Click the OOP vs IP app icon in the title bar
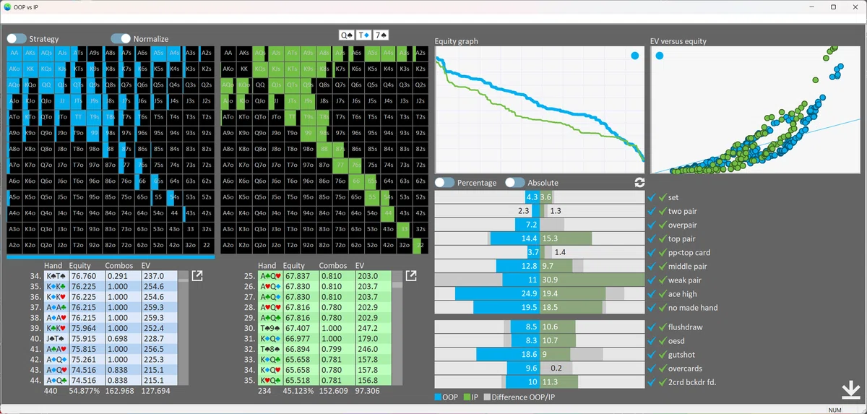 (7, 7)
